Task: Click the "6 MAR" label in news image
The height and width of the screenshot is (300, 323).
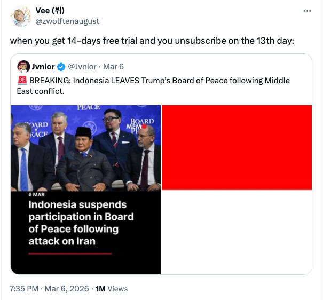Action: [36, 194]
